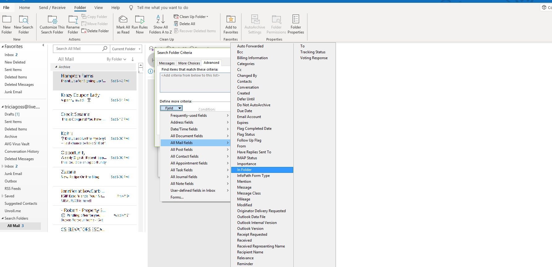552x267 pixels.
Task: Click Move Folder in the ribbon
Action: pos(95,24)
